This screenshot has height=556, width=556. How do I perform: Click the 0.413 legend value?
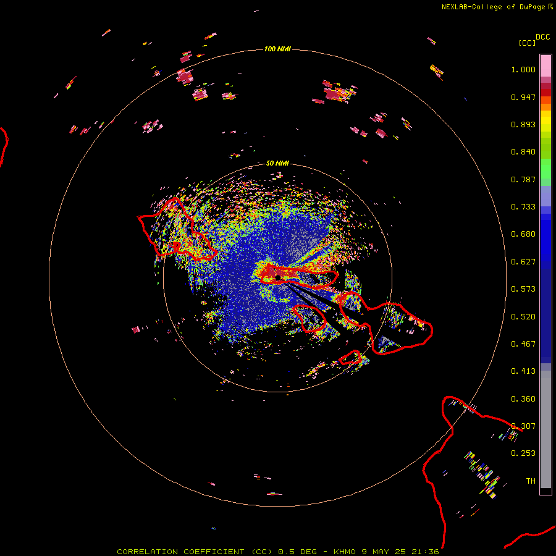523,371
